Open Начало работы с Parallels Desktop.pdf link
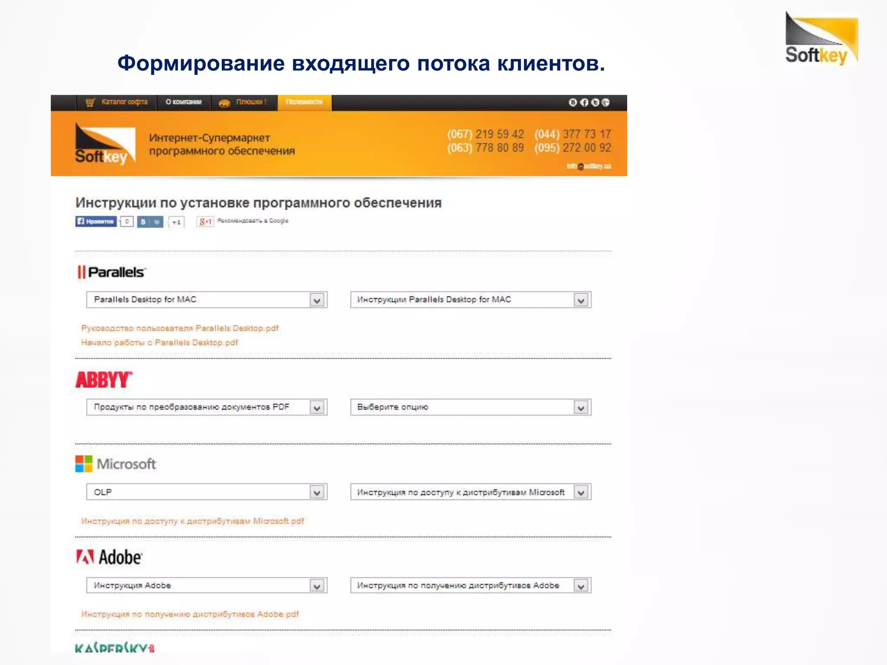The image size is (887, 665). [x=159, y=342]
